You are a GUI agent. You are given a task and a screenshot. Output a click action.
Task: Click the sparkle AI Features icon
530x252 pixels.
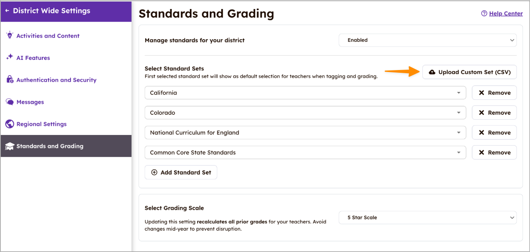click(x=10, y=58)
